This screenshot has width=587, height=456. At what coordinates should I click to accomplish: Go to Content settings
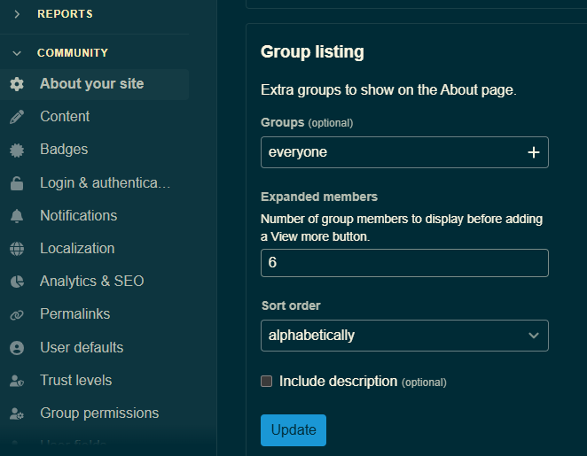(x=65, y=116)
